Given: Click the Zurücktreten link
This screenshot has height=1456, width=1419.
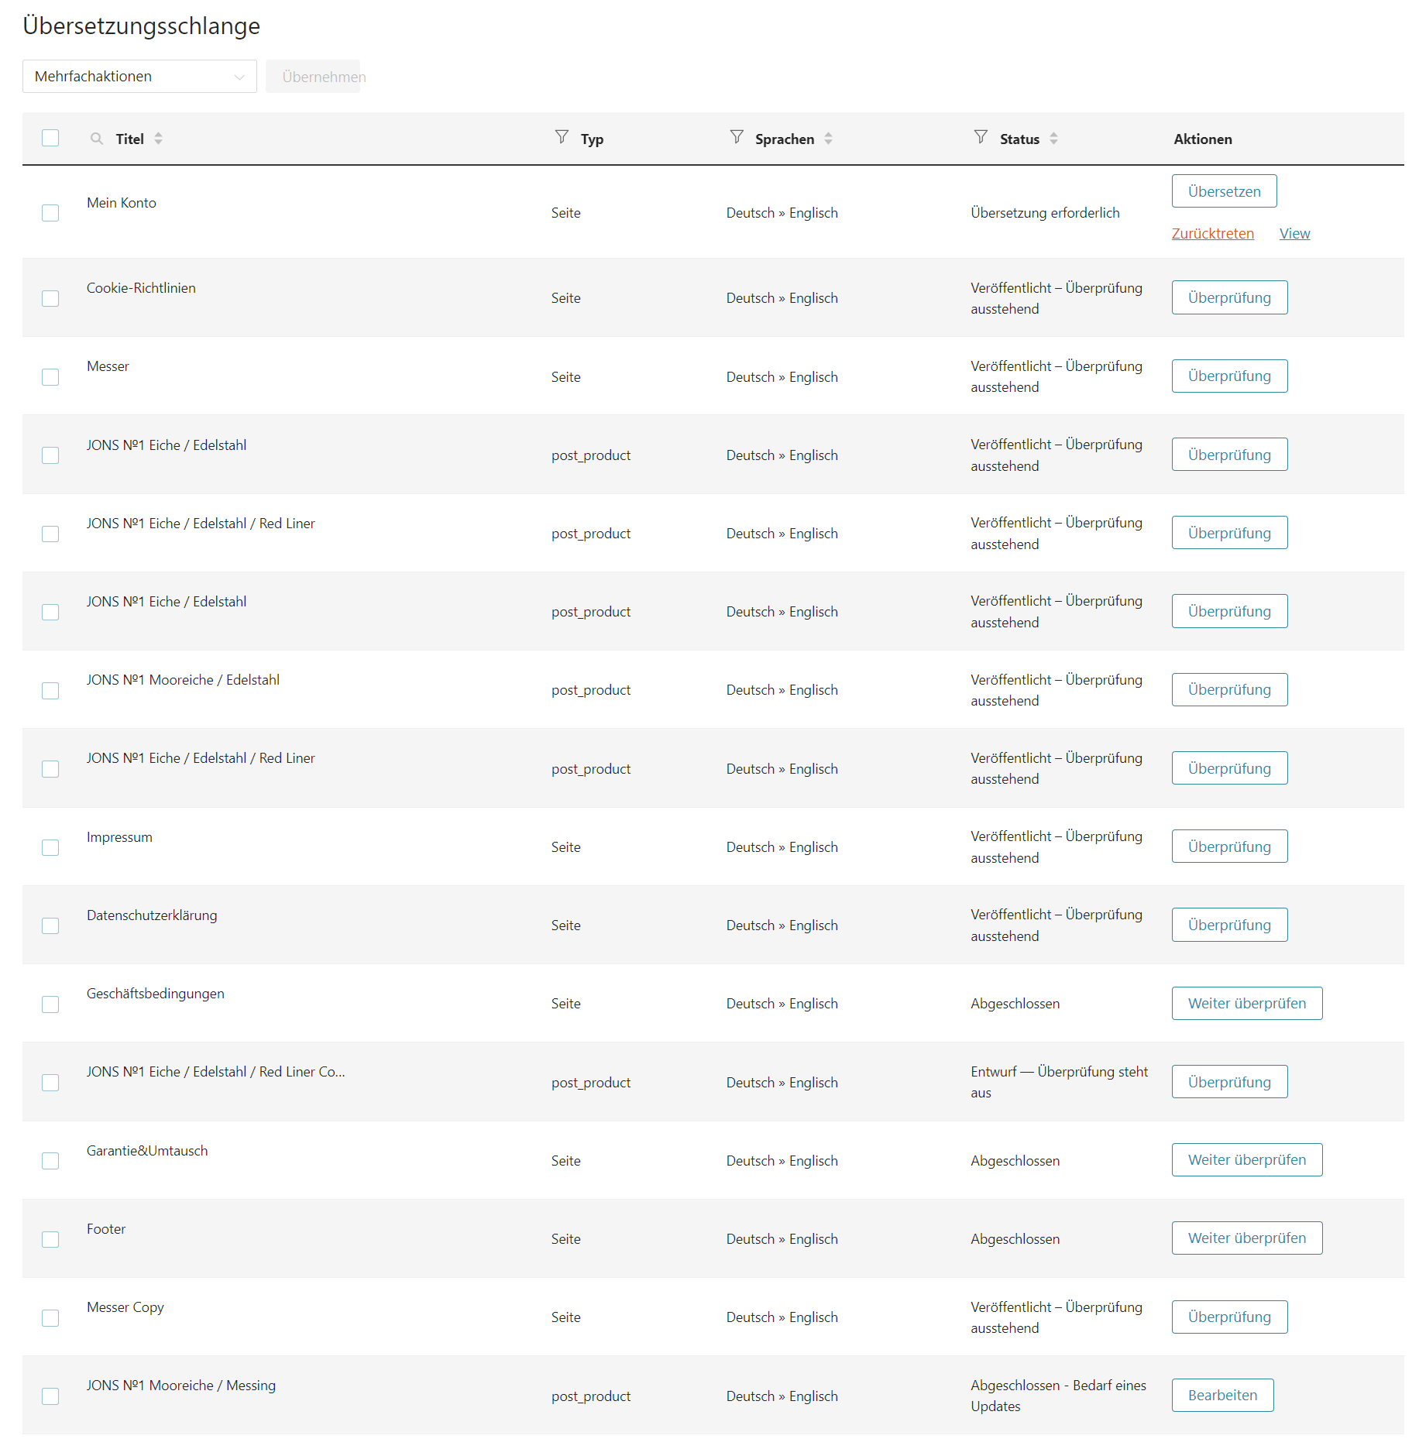Looking at the screenshot, I should click(x=1212, y=234).
